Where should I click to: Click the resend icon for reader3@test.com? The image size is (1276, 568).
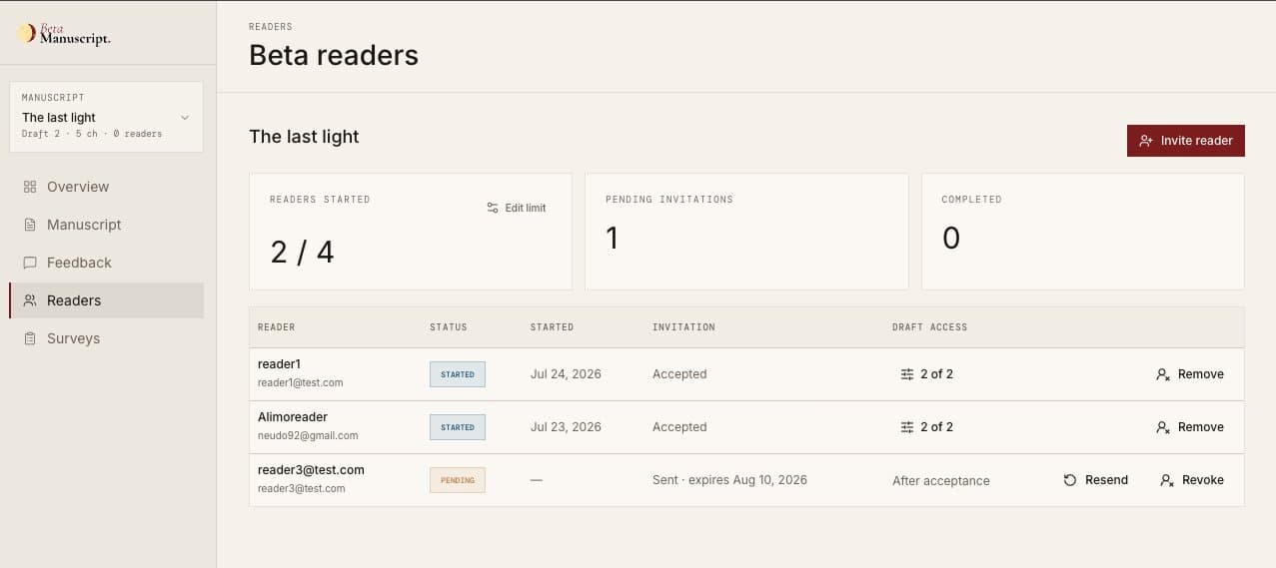click(1070, 480)
